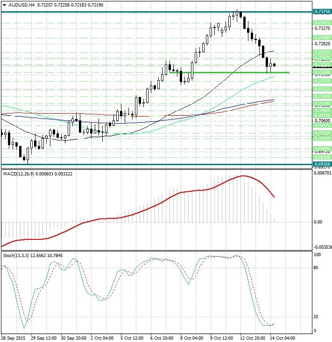
Task: Open the chart menu triangle beside AUDUSD,H4
Action: click(4, 5)
